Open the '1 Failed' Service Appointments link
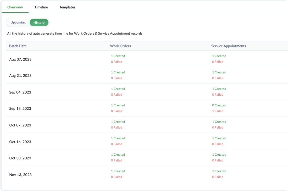 (218, 111)
